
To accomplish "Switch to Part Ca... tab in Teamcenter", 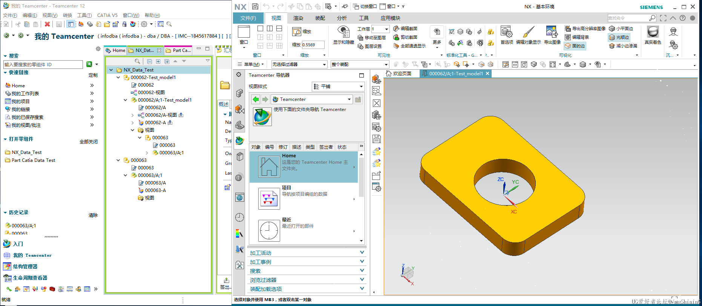I will [x=178, y=50].
